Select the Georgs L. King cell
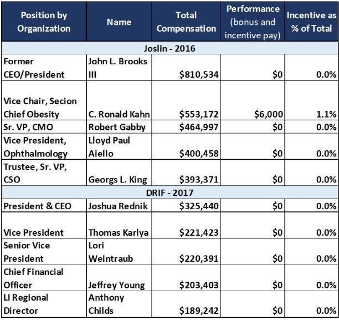339x320 pixels. (119, 173)
